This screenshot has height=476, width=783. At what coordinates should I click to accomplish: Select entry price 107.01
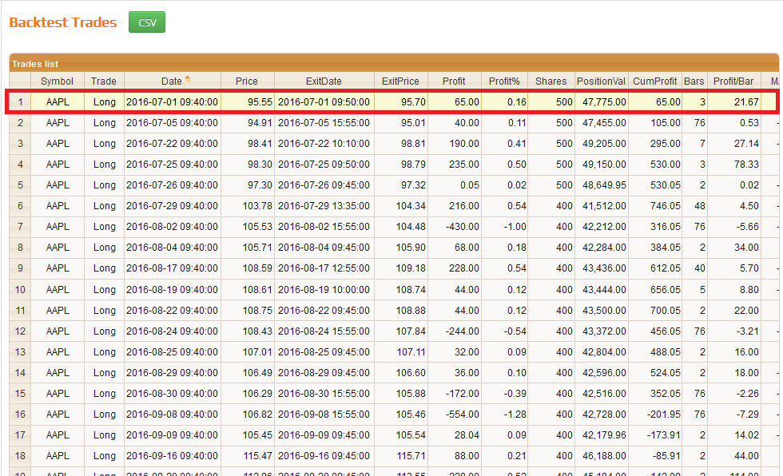(257, 351)
